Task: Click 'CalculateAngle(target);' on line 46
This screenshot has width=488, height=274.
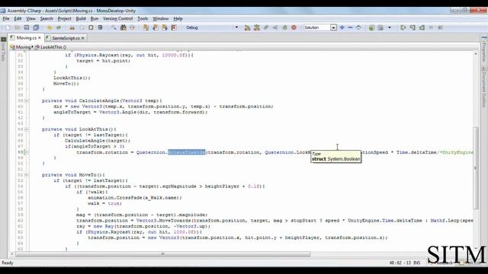Action: (98, 141)
